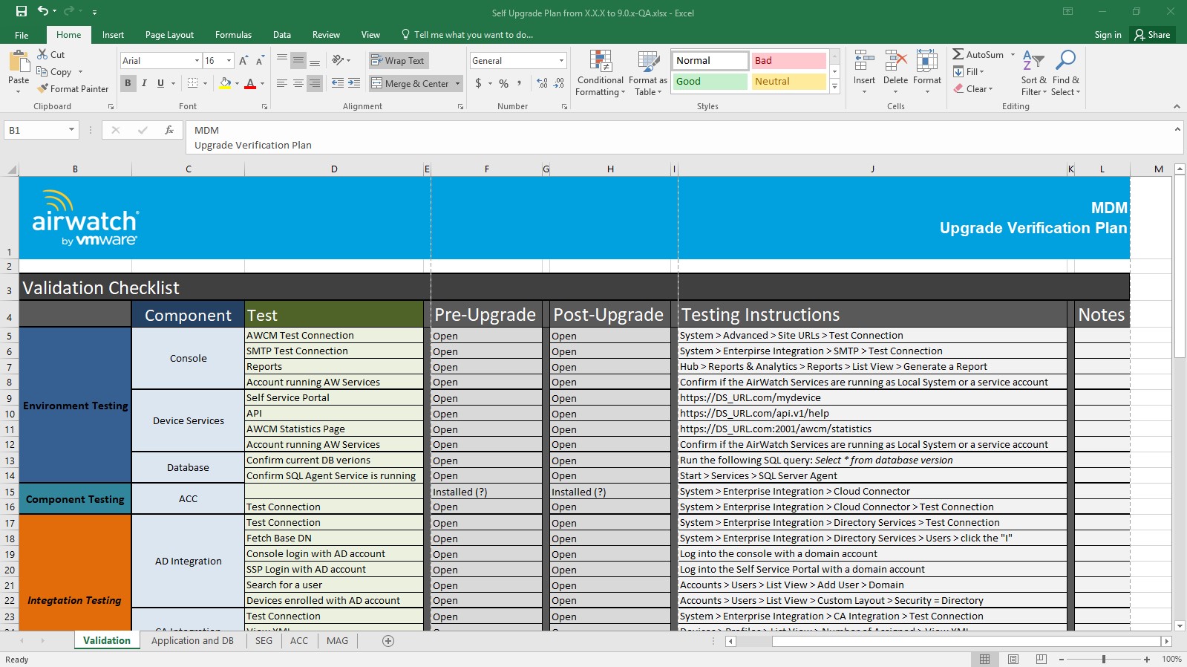Switch to the Application and DB sheet
The height and width of the screenshot is (667, 1187).
tap(192, 641)
